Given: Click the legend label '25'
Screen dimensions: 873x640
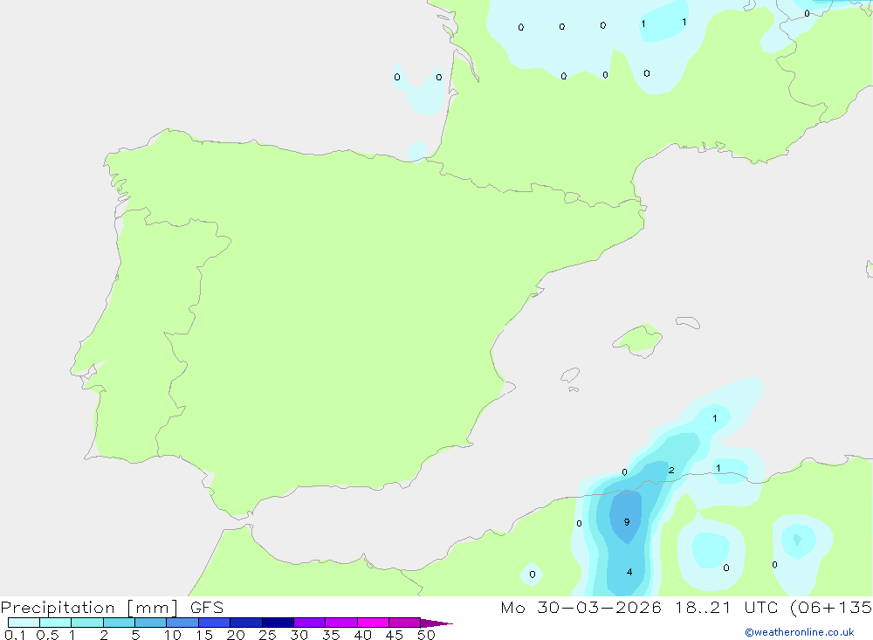Looking at the screenshot, I should pyautogui.click(x=267, y=635).
